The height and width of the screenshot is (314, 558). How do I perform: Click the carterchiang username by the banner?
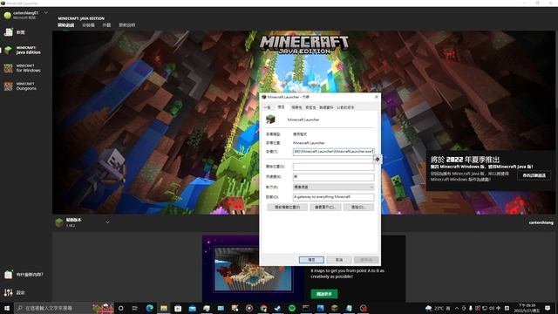click(x=541, y=223)
